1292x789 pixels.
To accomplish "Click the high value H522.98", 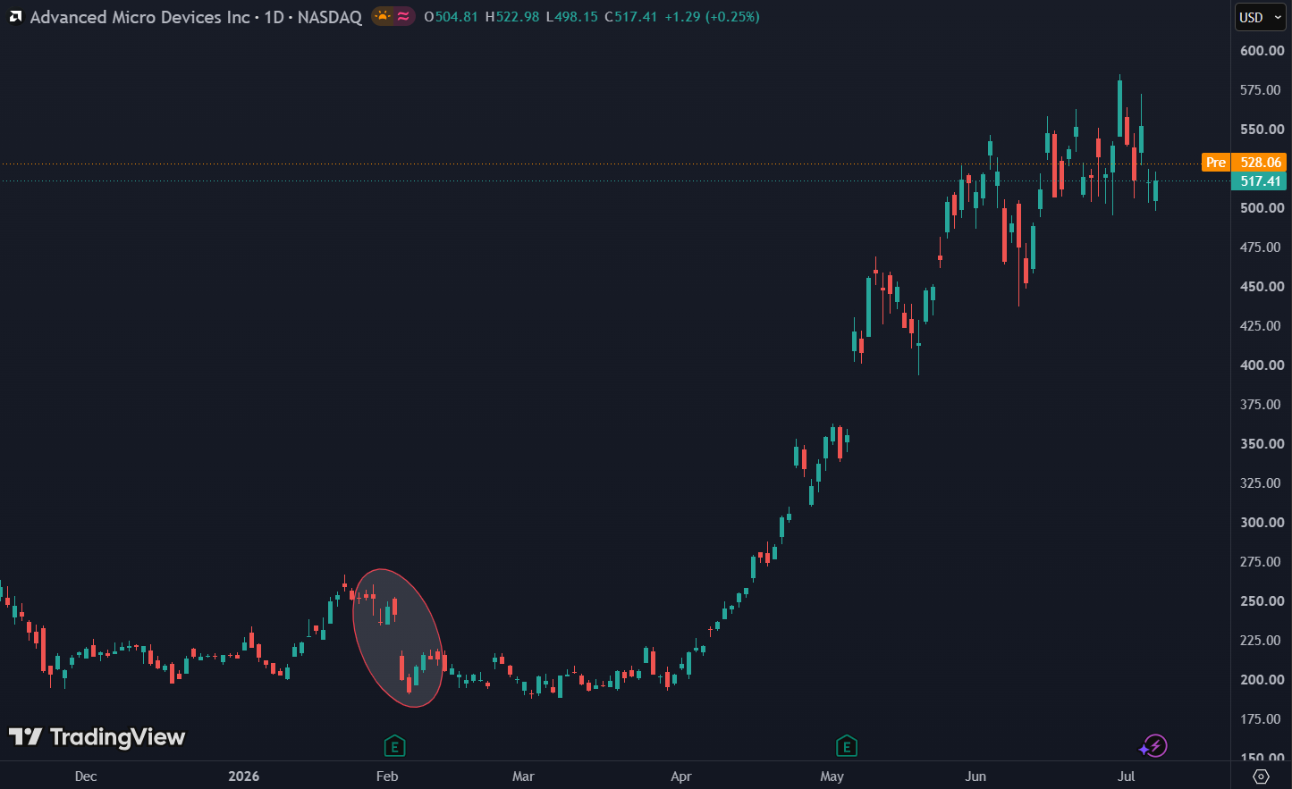I will 512,17.
